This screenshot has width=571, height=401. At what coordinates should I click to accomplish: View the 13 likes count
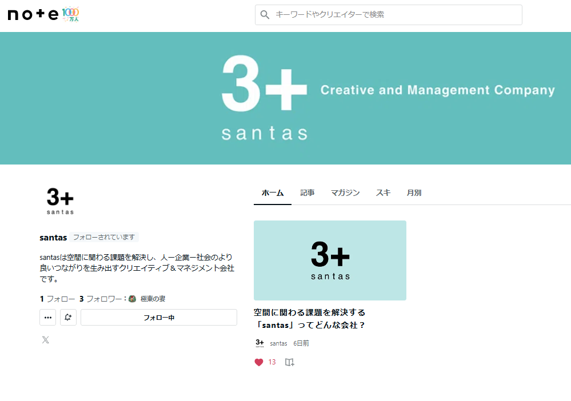tap(272, 362)
